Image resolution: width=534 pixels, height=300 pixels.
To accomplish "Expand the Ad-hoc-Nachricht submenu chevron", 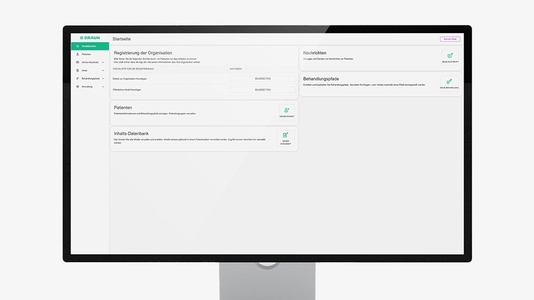I will click(103, 62).
